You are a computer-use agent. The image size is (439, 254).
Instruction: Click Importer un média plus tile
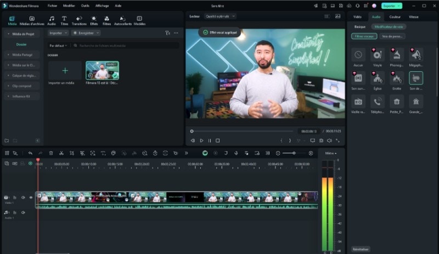tap(65, 71)
